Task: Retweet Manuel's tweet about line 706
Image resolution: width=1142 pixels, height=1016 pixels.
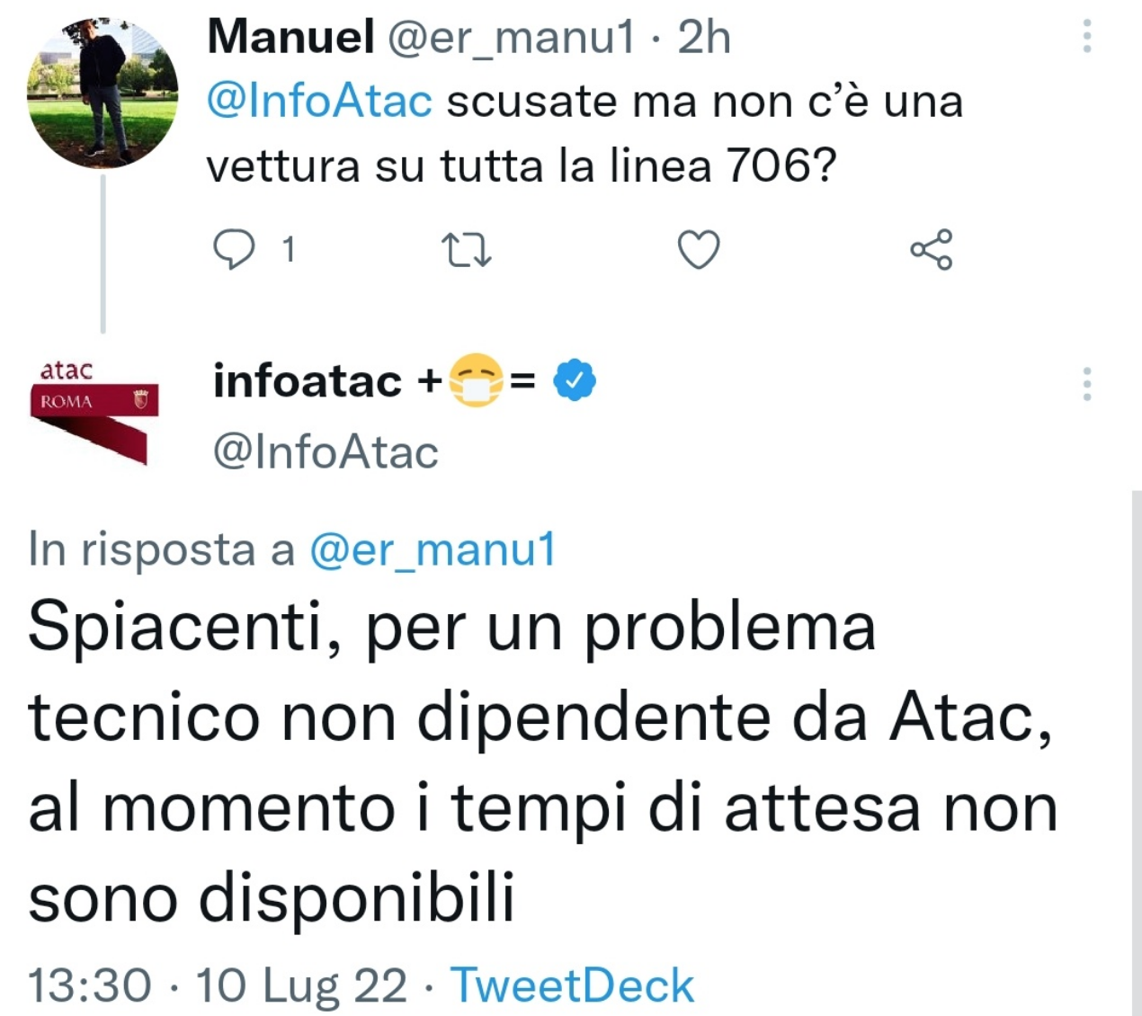Action: pos(468,250)
